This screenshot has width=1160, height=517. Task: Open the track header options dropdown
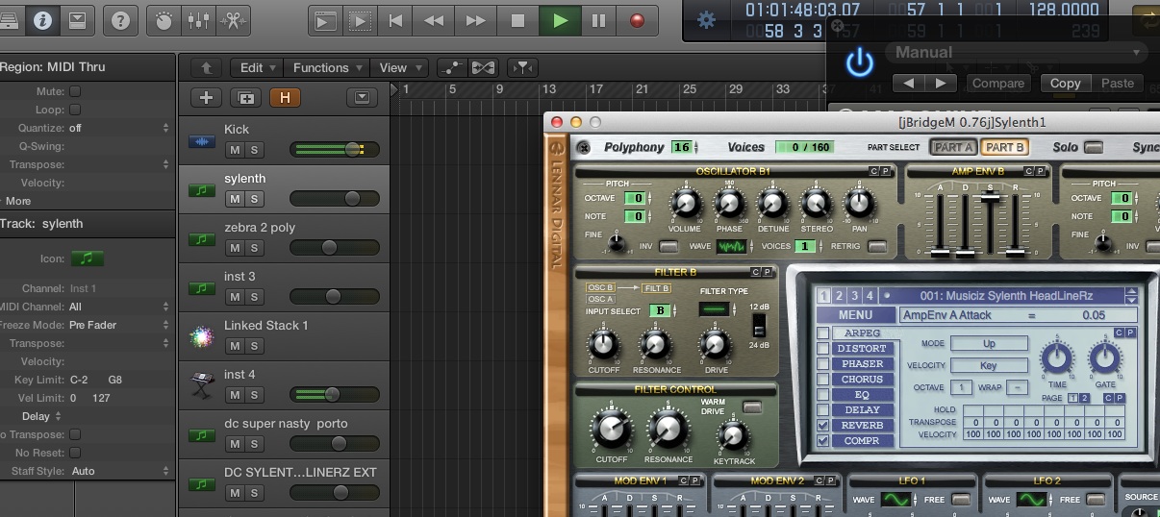pyautogui.click(x=362, y=97)
